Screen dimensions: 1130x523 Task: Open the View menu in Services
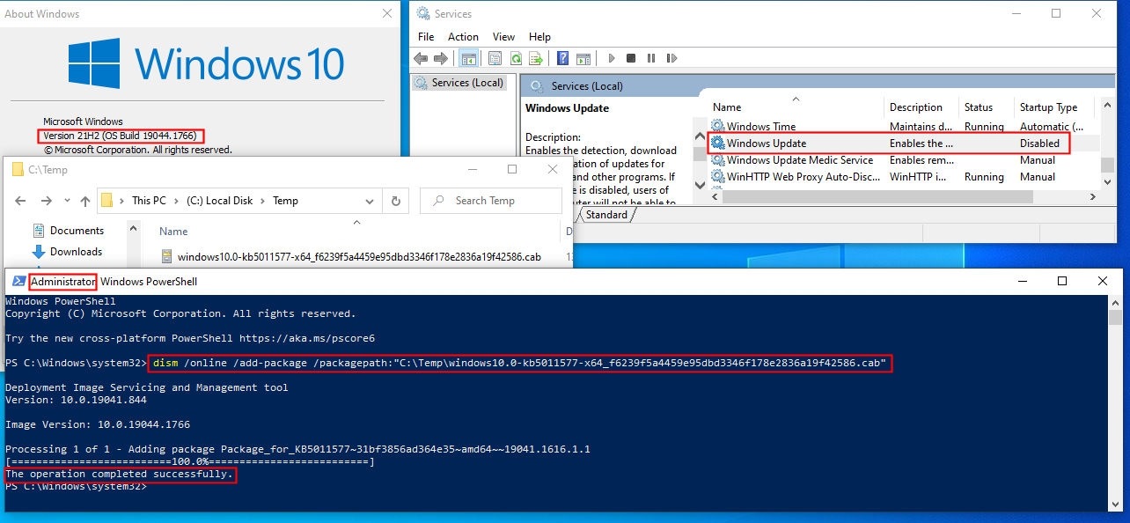click(503, 37)
